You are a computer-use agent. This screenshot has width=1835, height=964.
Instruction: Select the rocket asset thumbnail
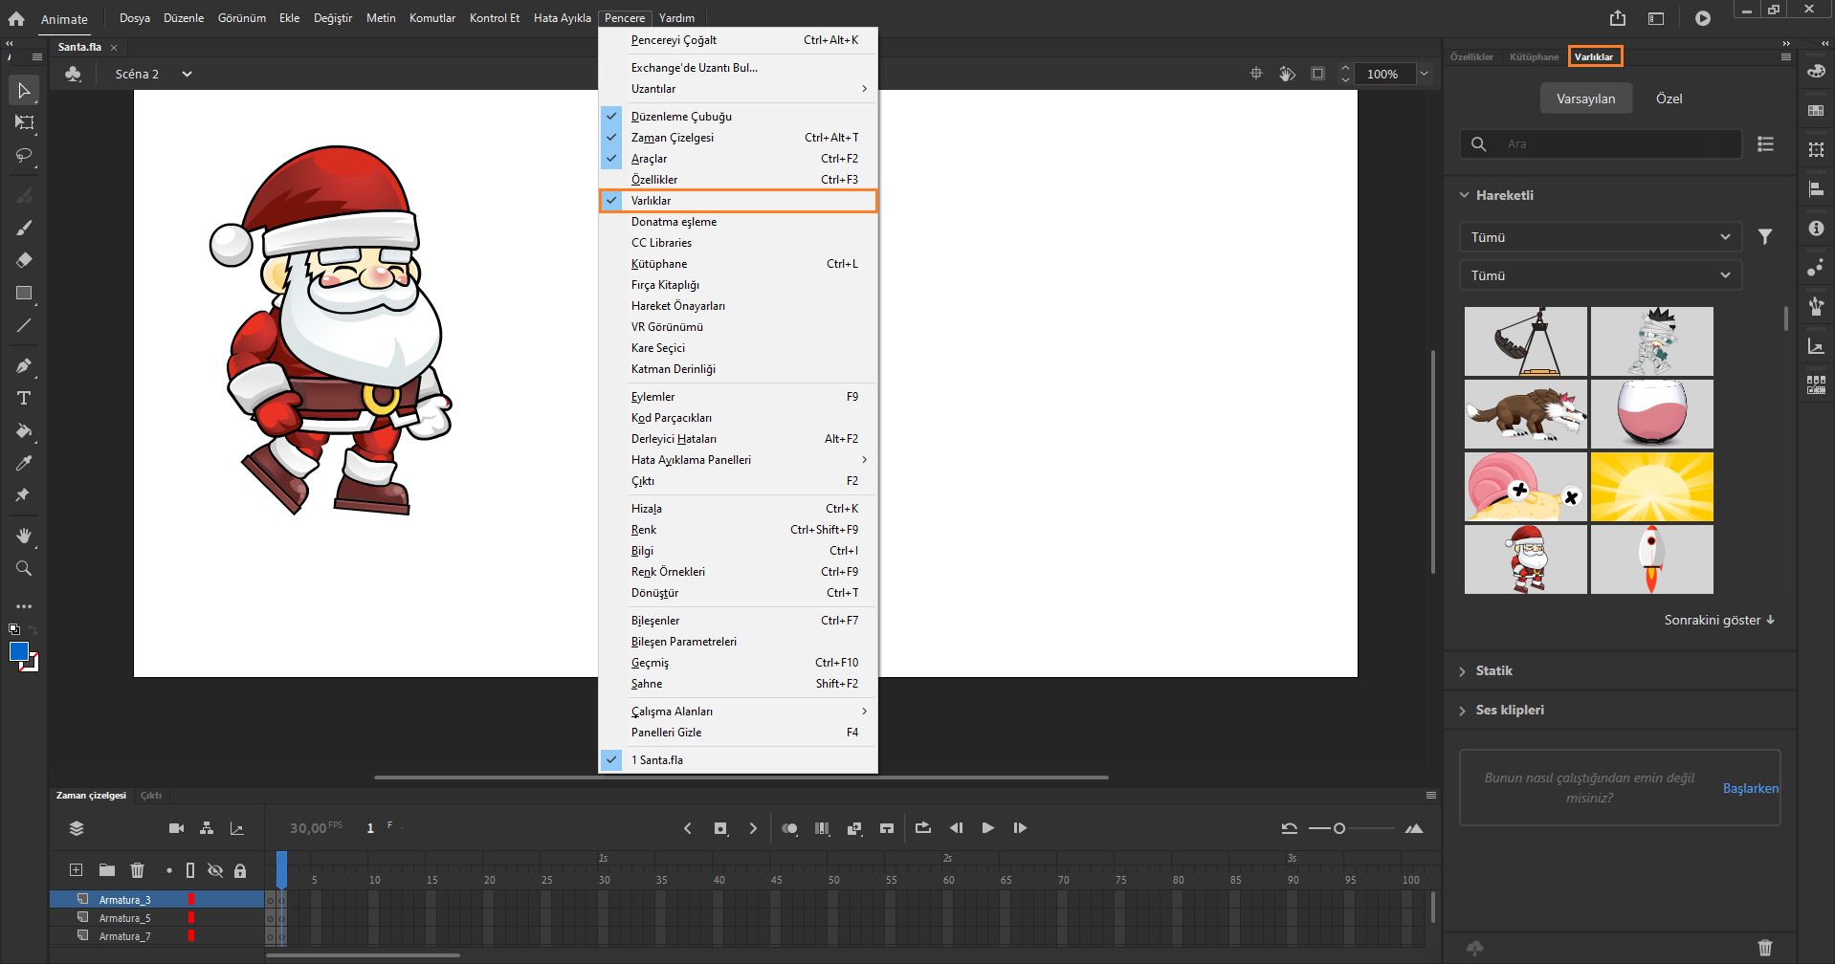point(1652,559)
